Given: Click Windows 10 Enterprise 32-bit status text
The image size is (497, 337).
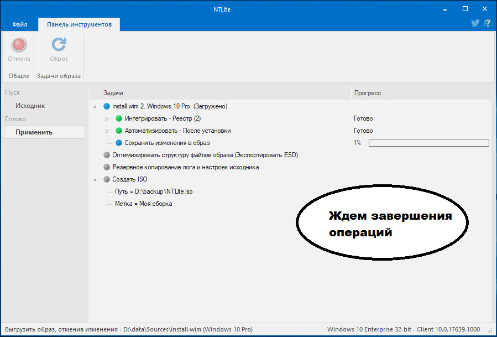Looking at the screenshot, I should [404, 329].
